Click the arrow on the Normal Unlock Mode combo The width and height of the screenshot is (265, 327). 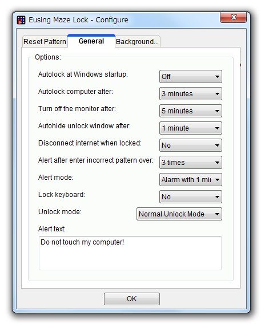217,214
